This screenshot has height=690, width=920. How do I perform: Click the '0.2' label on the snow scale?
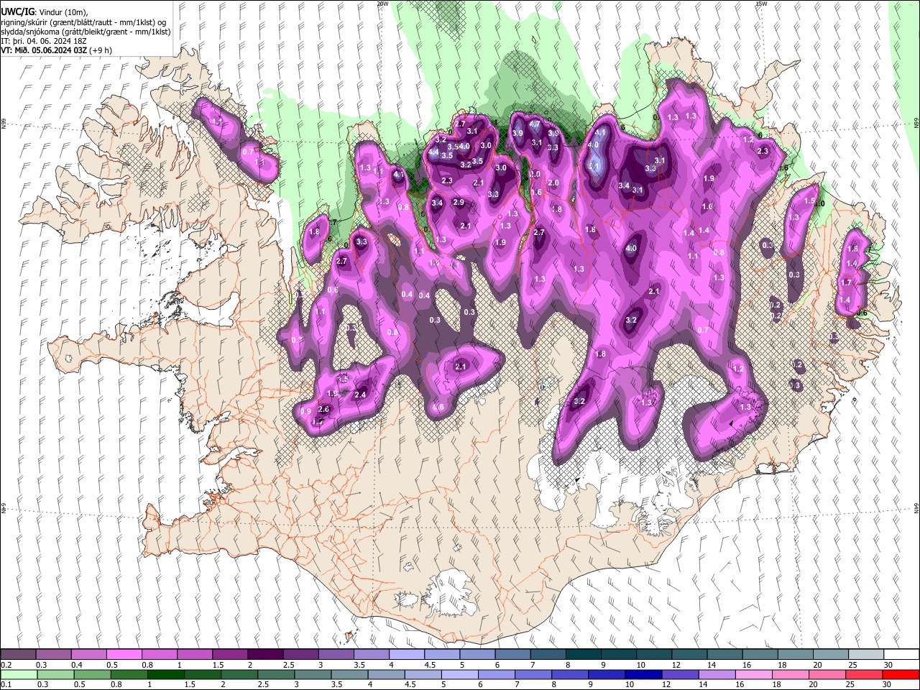[5, 665]
